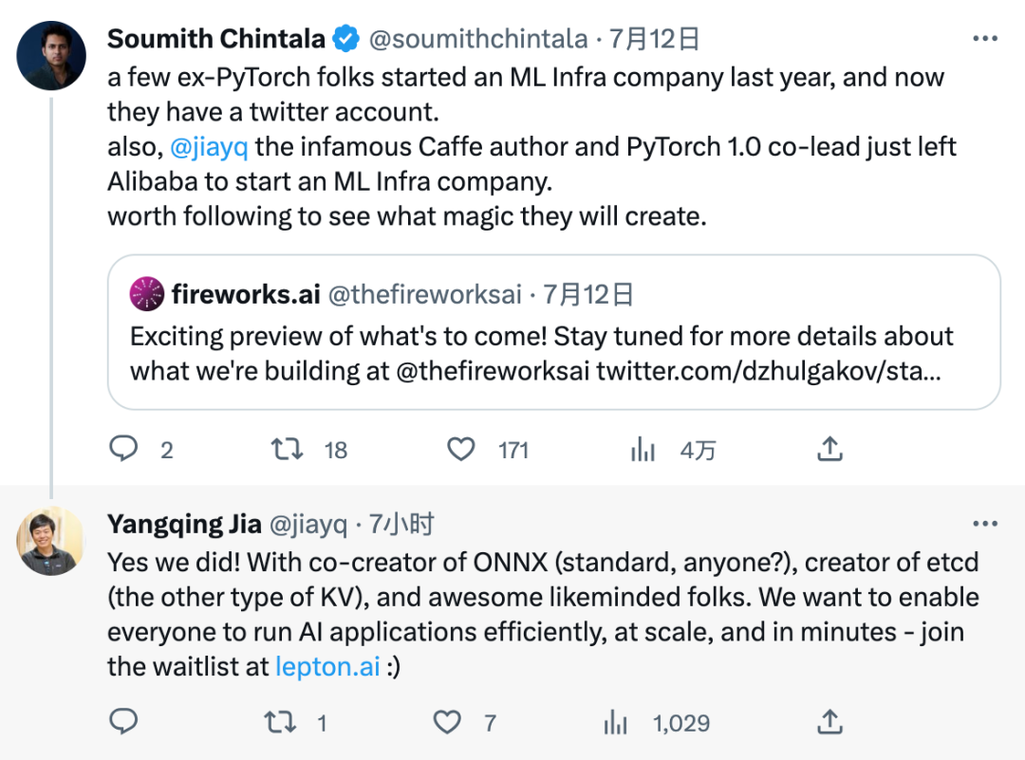Reply to Yangqing Jia's tweet
Image resolution: width=1025 pixels, height=760 pixels.
(124, 723)
